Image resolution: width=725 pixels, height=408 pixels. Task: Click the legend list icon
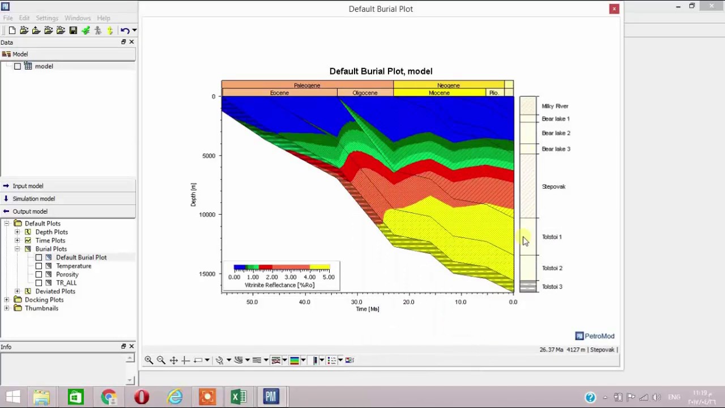coord(331,360)
